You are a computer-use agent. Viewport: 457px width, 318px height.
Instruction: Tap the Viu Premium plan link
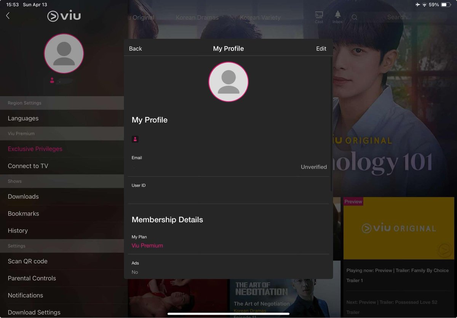coord(147,246)
